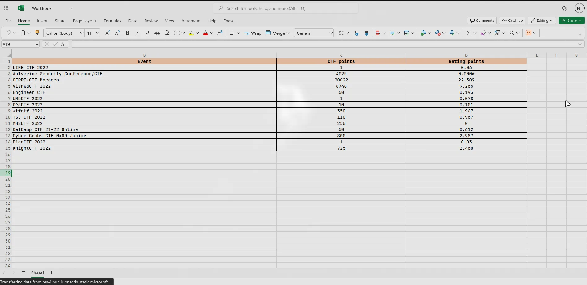This screenshot has width=587, height=285.
Task: Switch to the Formulas ribbon tab
Action: (x=112, y=21)
